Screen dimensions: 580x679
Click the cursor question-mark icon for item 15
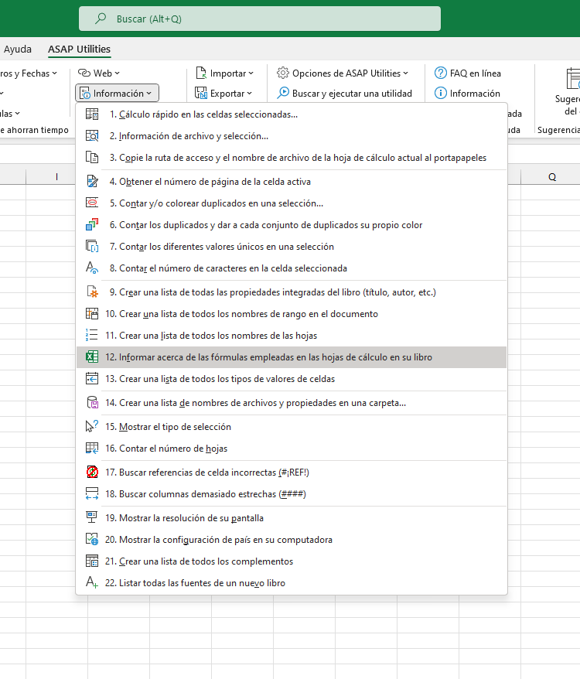(92, 427)
